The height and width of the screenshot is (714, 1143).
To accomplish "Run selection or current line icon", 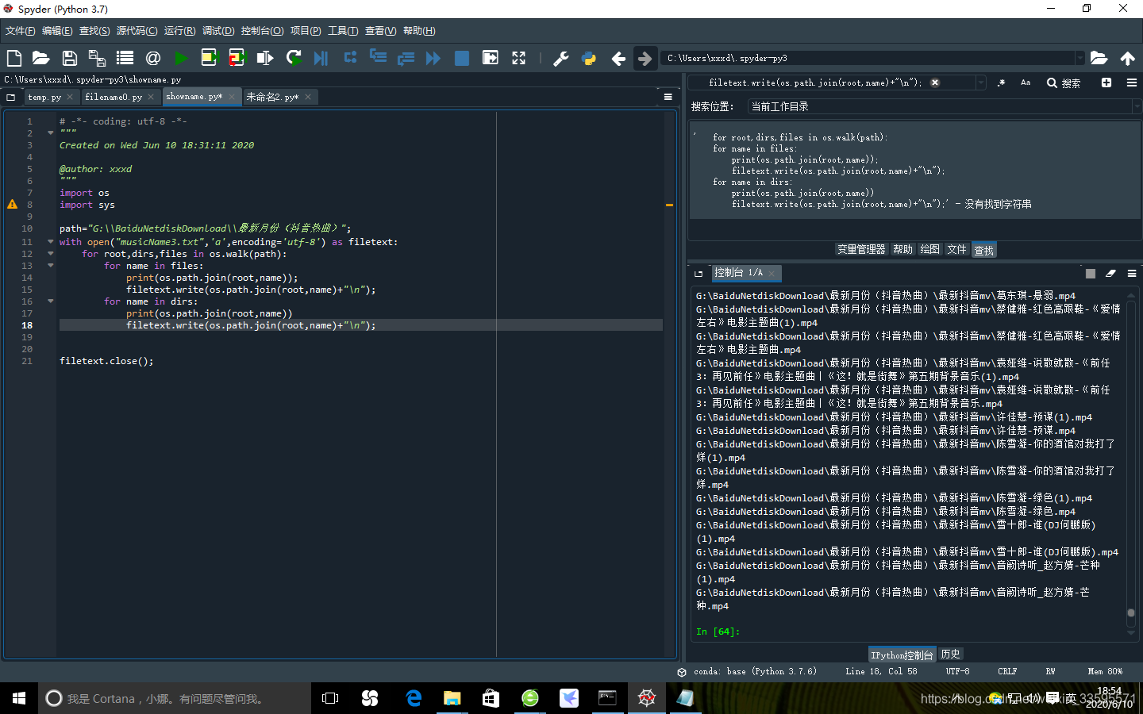I will click(x=265, y=58).
